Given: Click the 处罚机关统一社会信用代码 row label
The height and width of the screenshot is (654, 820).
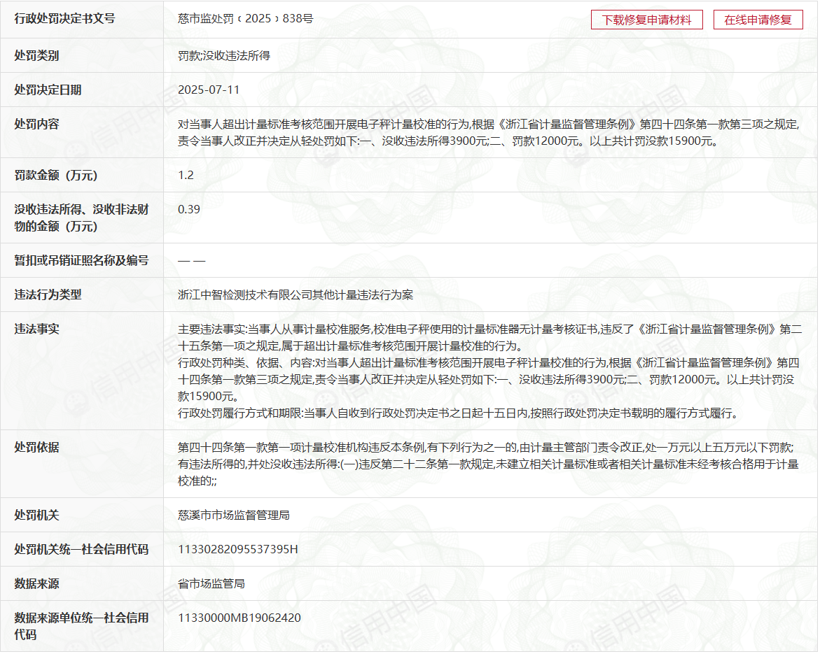Looking at the screenshot, I should [x=81, y=549].
